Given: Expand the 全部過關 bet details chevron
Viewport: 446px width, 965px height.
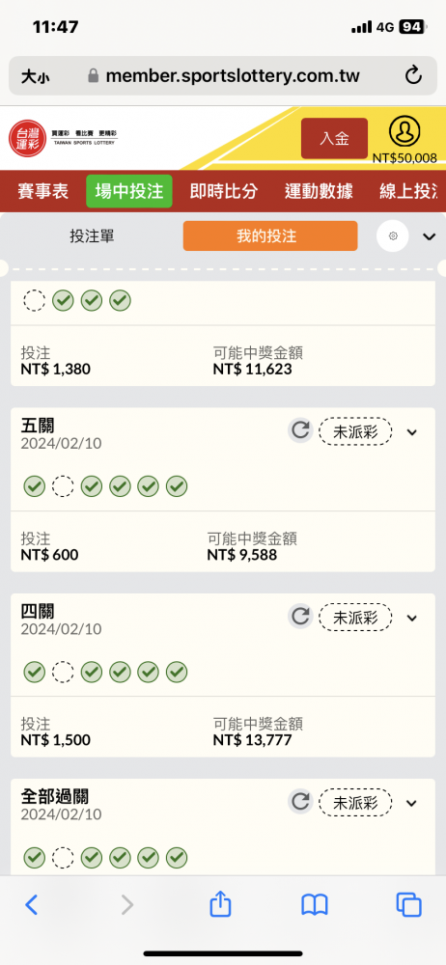Looking at the screenshot, I should [412, 803].
